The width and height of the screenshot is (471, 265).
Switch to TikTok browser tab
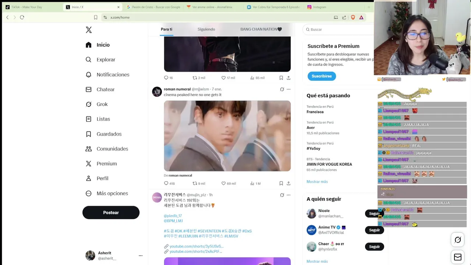[31, 7]
